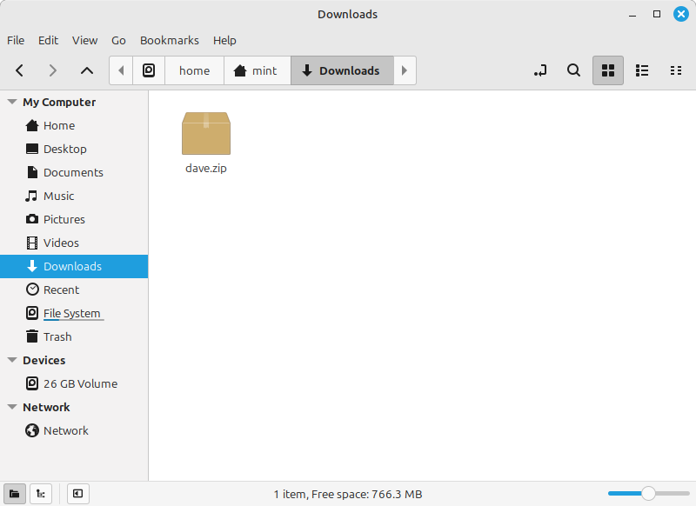Screen dimensions: 696x506
Task: Open the Bookmarks menu
Action: (x=169, y=40)
